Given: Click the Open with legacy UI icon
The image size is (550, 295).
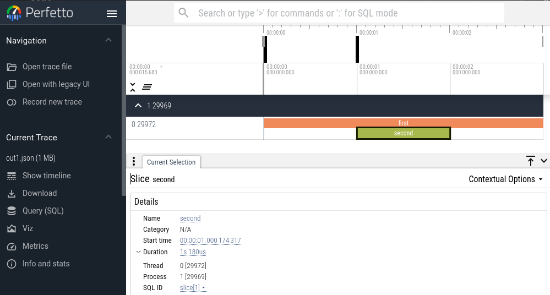Looking at the screenshot, I should [x=12, y=85].
